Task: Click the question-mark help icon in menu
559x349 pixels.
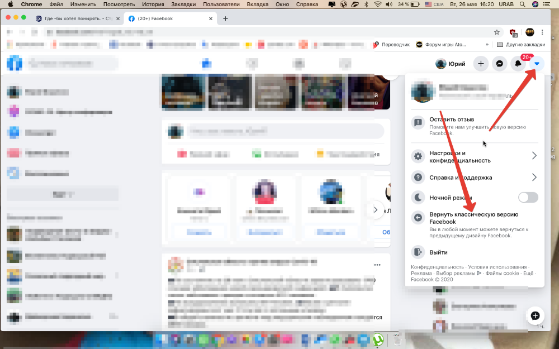Action: coord(418,177)
